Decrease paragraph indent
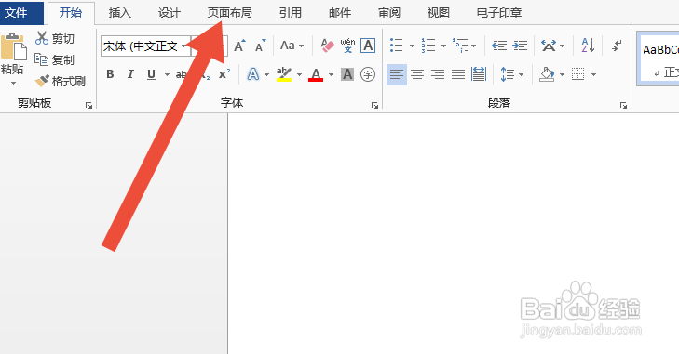 click(x=499, y=46)
